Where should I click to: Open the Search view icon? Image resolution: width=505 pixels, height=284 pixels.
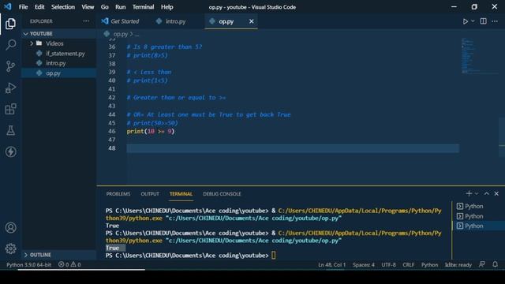[10, 45]
